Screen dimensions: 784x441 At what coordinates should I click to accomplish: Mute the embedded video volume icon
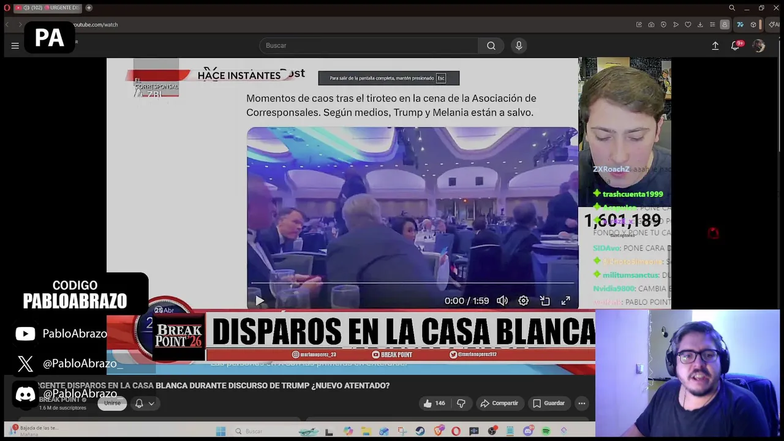tap(502, 301)
